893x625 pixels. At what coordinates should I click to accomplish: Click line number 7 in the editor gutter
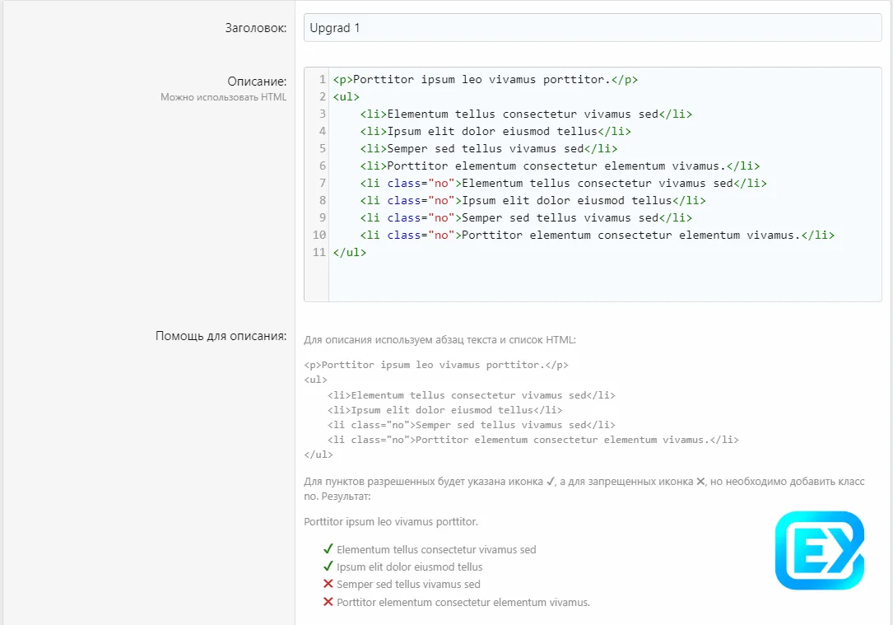click(x=322, y=184)
